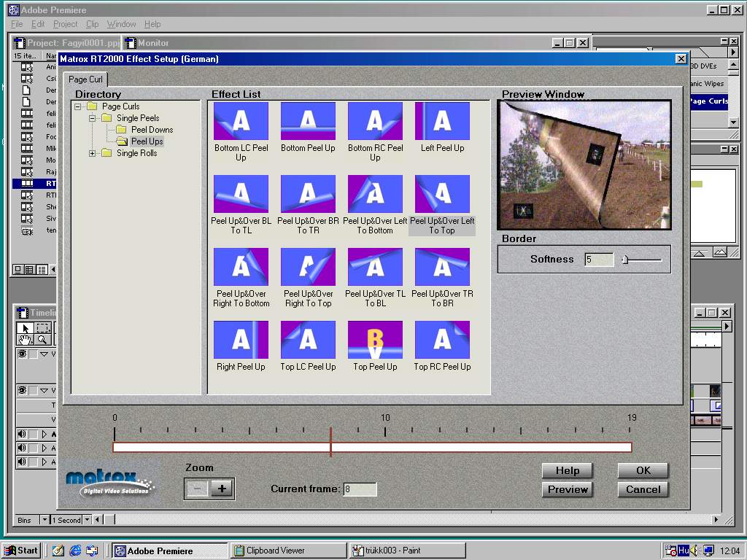Click the Hu keyboard language indicator
This screenshot has width=747, height=560.
[684, 551]
